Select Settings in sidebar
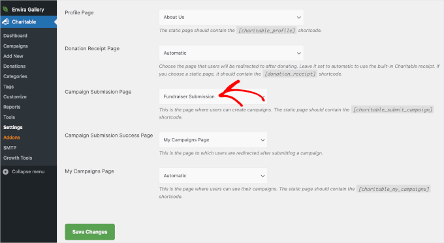 tap(13, 127)
